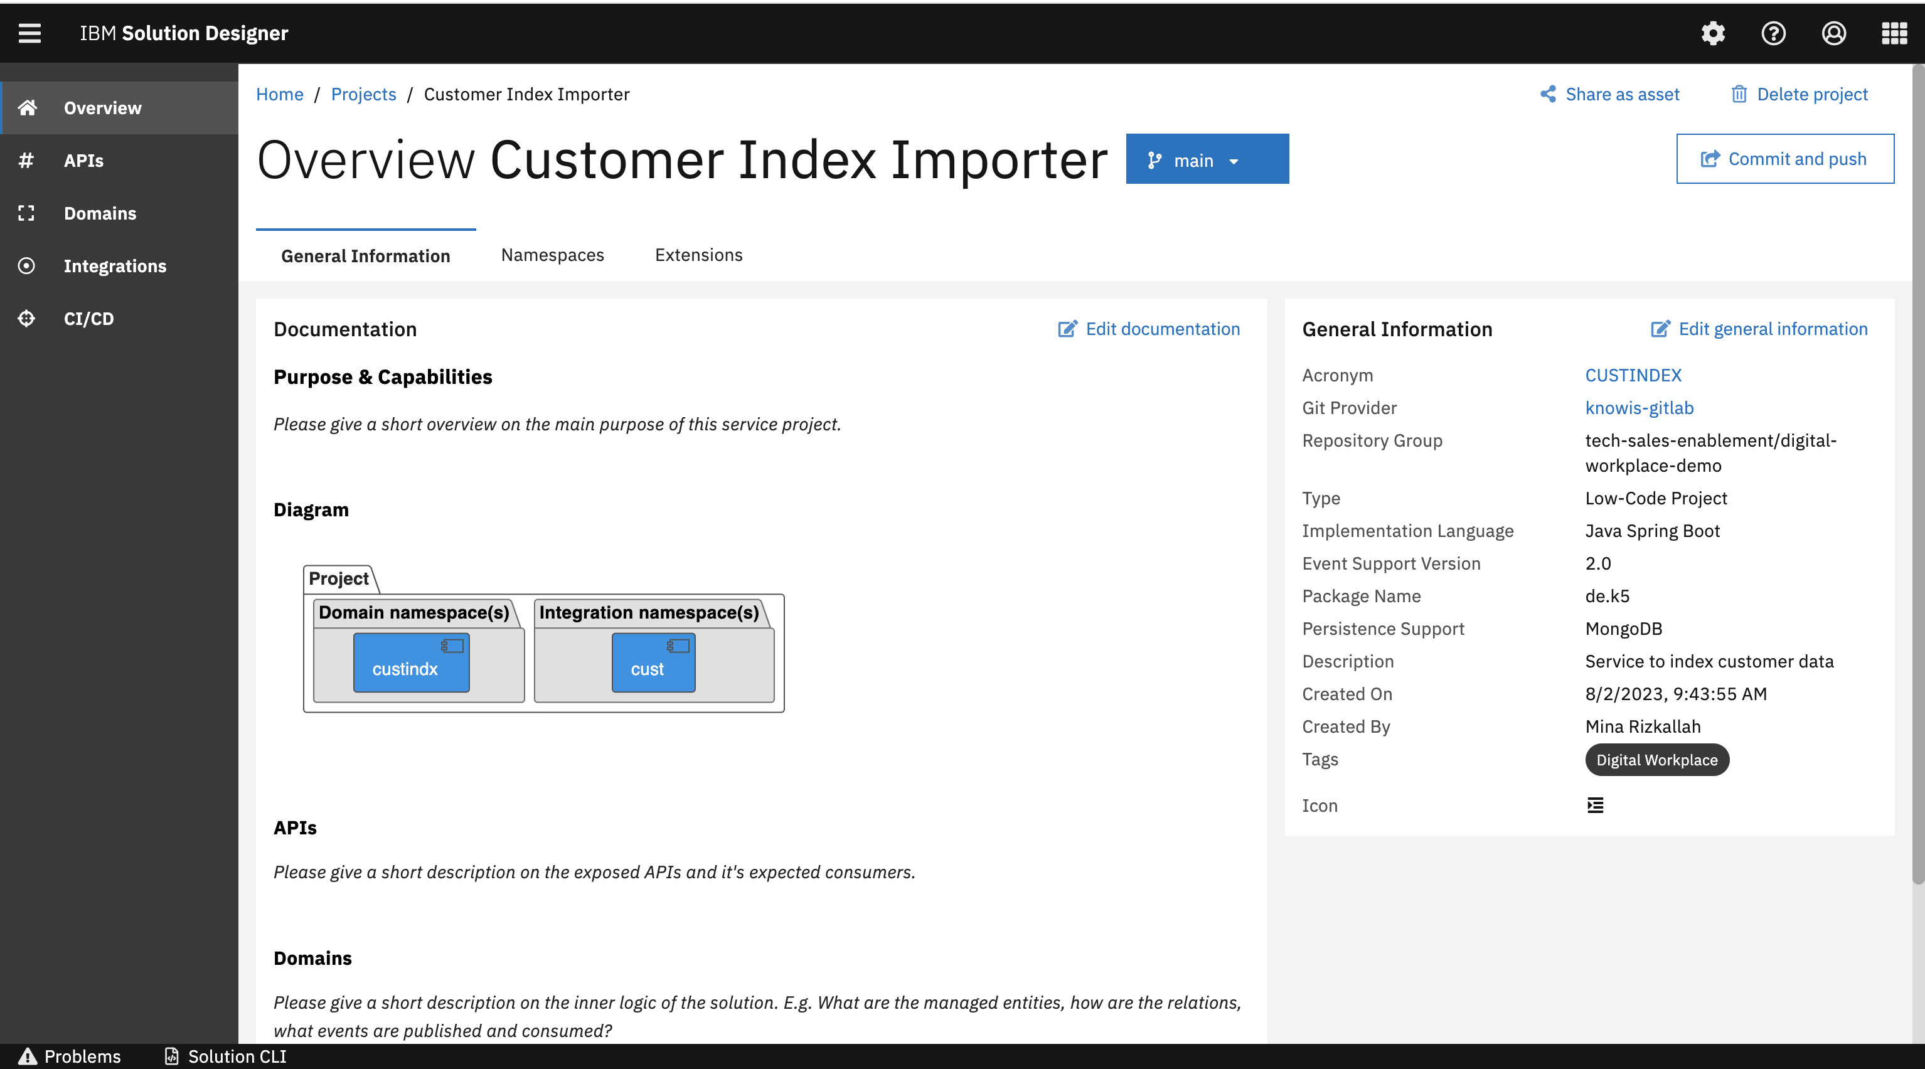The height and width of the screenshot is (1069, 1925).
Task: Click the help question mark icon
Action: pyautogui.click(x=1773, y=33)
